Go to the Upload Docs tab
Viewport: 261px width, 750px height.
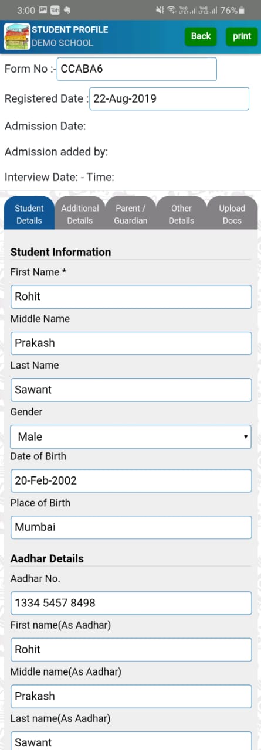click(x=232, y=214)
